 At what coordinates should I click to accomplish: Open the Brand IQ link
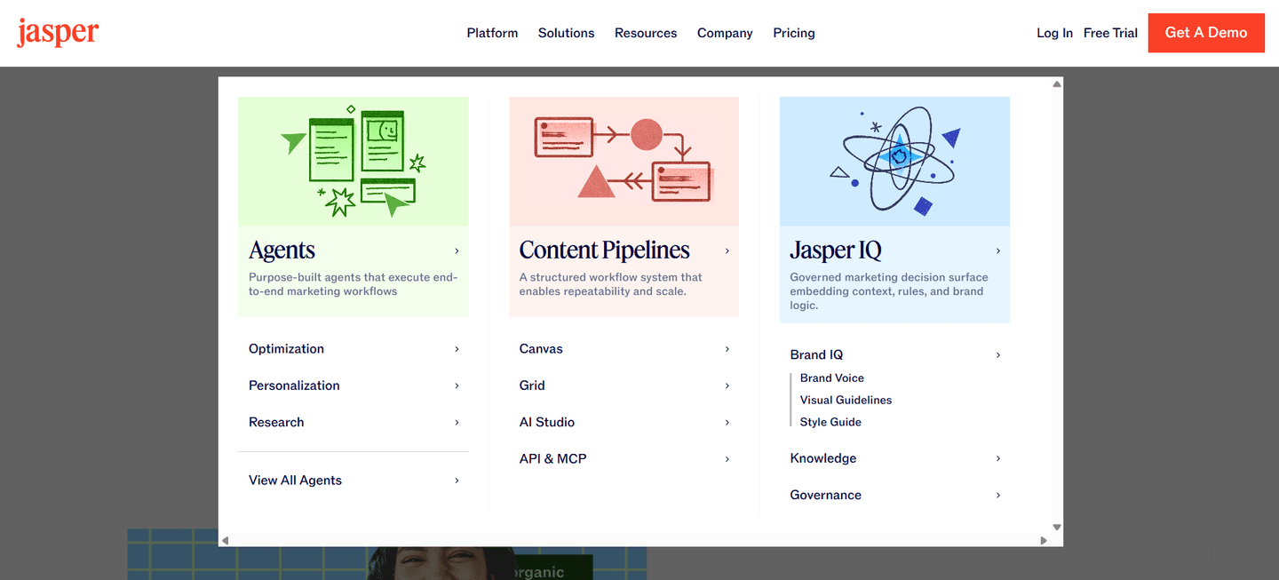[816, 354]
